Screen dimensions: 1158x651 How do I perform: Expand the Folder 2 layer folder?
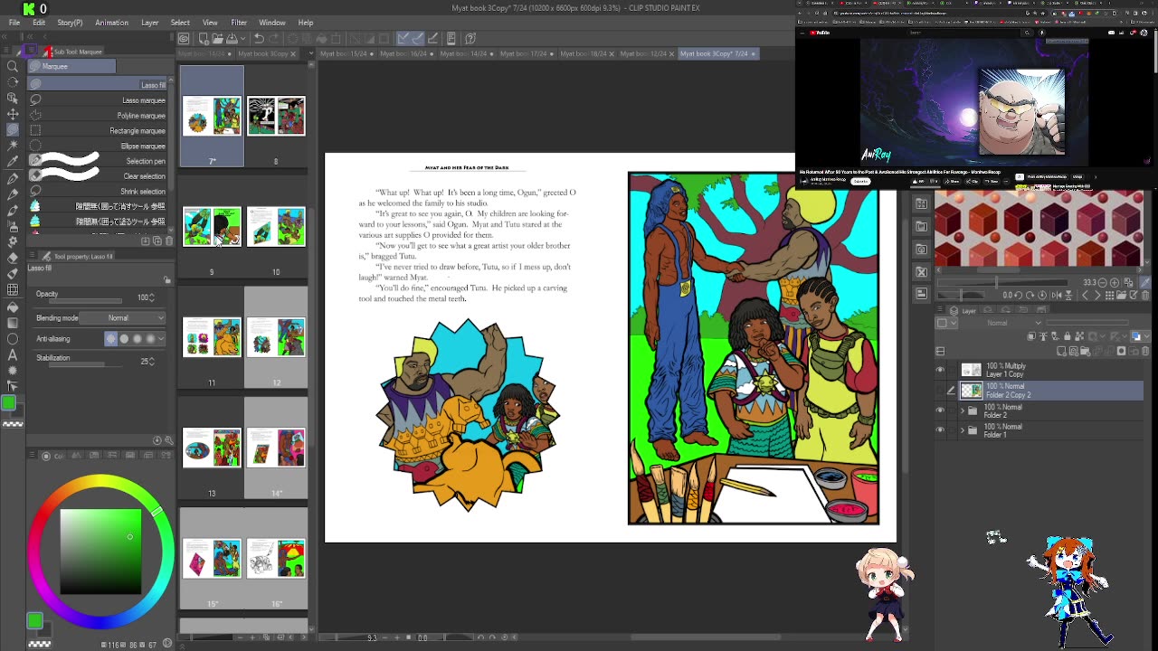point(962,410)
